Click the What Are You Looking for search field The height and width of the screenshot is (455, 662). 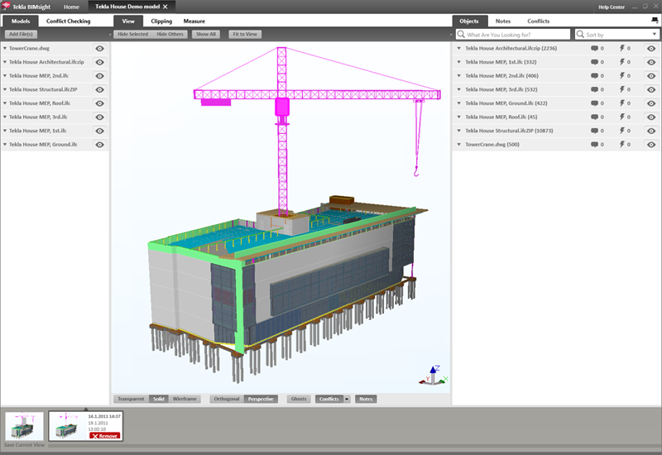[x=513, y=34]
